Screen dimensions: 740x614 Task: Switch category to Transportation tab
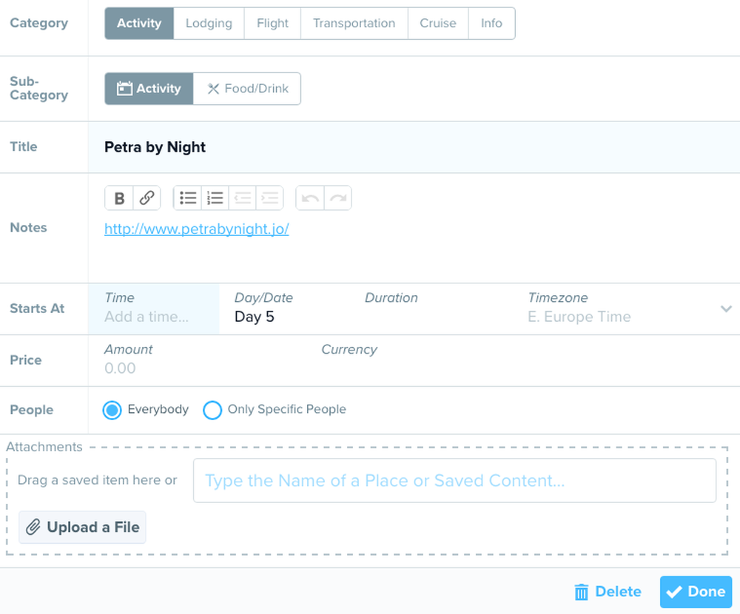click(354, 23)
